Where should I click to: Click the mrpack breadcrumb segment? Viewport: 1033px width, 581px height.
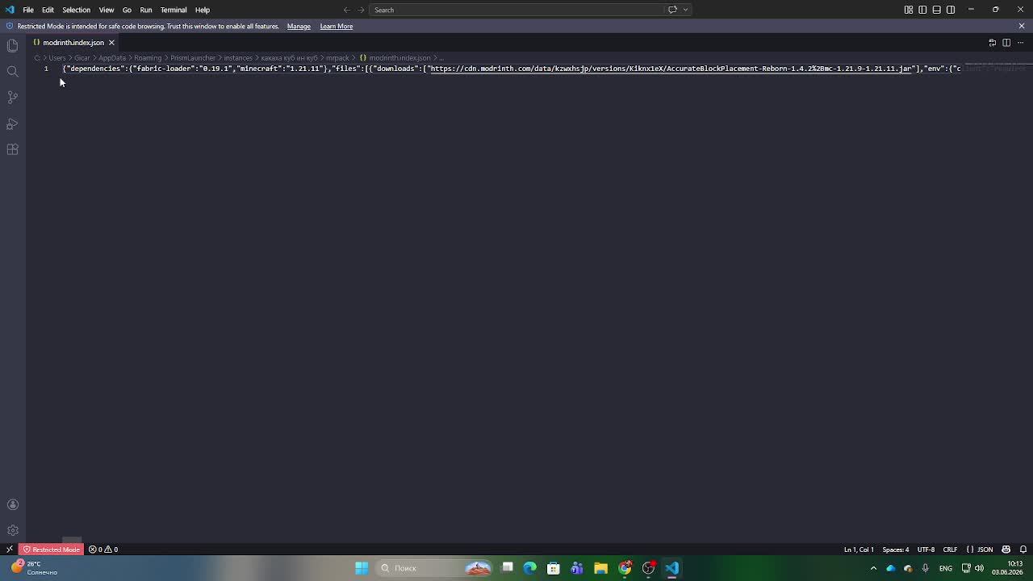pos(337,58)
